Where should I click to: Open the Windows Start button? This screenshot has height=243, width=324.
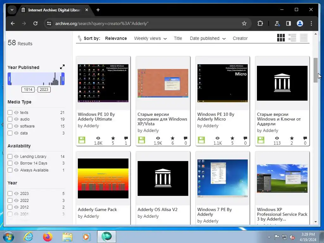pos(9,237)
